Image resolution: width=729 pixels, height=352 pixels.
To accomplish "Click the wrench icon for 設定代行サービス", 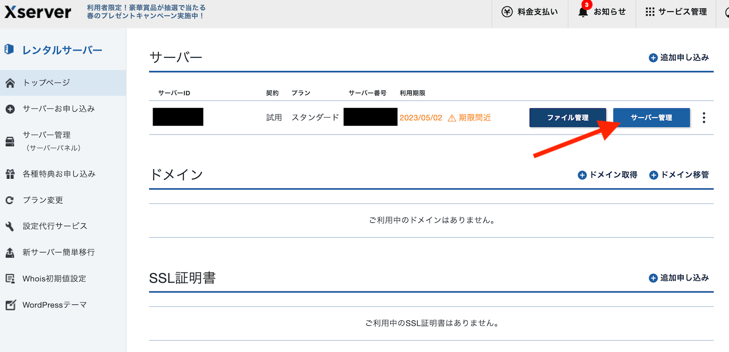I will click(9, 226).
